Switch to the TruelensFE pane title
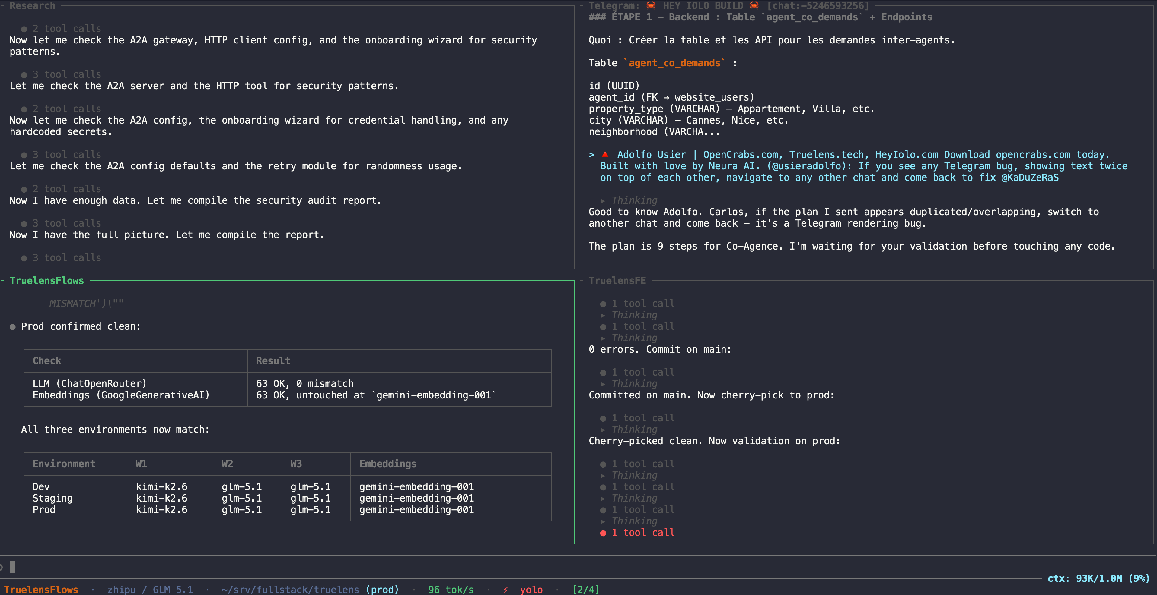1157x595 pixels. [x=617, y=280]
